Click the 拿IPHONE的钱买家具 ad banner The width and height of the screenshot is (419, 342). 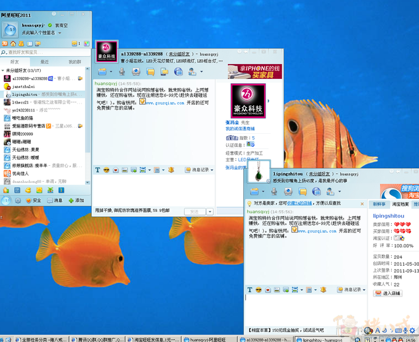pyautogui.click(x=254, y=71)
